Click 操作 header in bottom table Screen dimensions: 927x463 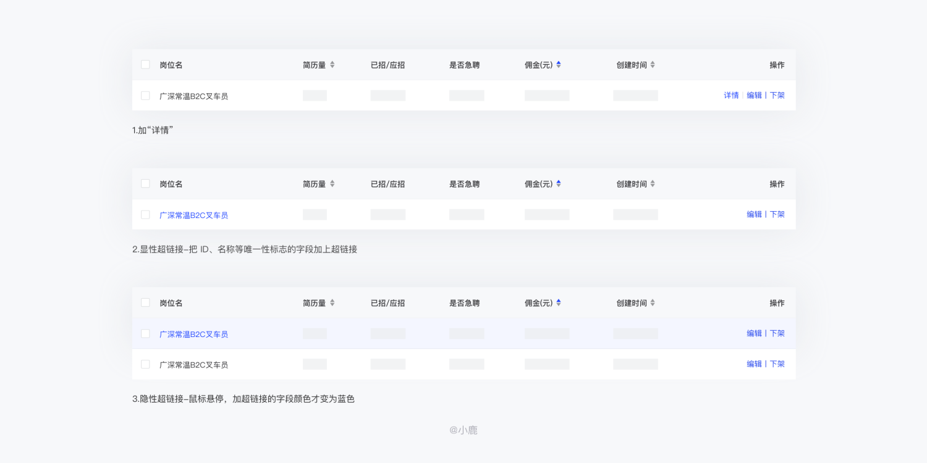pyautogui.click(x=777, y=303)
